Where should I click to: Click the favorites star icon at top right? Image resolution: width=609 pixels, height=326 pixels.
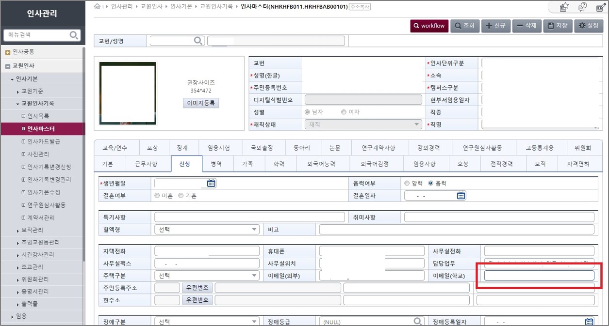pos(564,7)
